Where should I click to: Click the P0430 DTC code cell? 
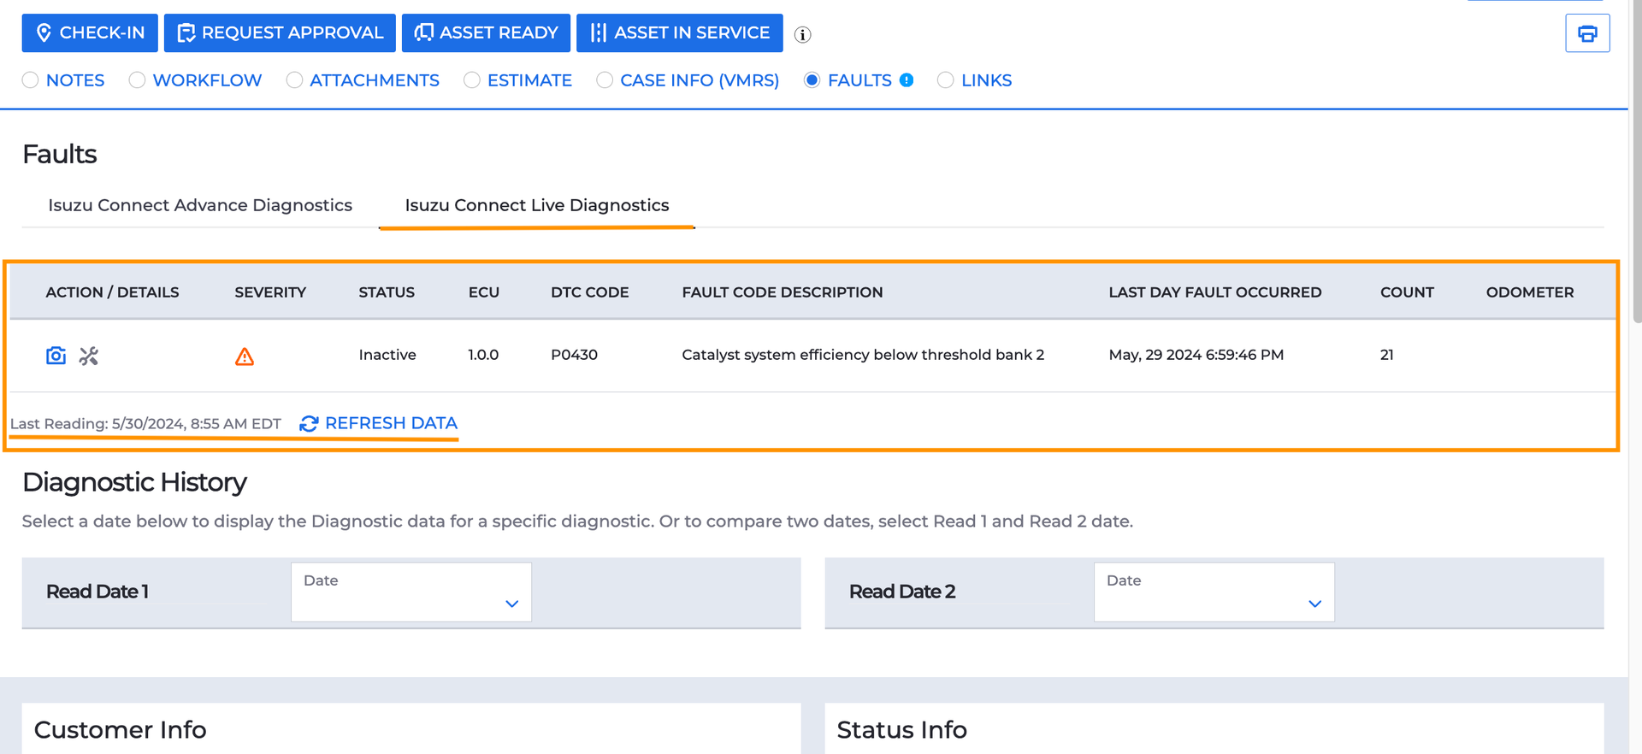tap(575, 355)
